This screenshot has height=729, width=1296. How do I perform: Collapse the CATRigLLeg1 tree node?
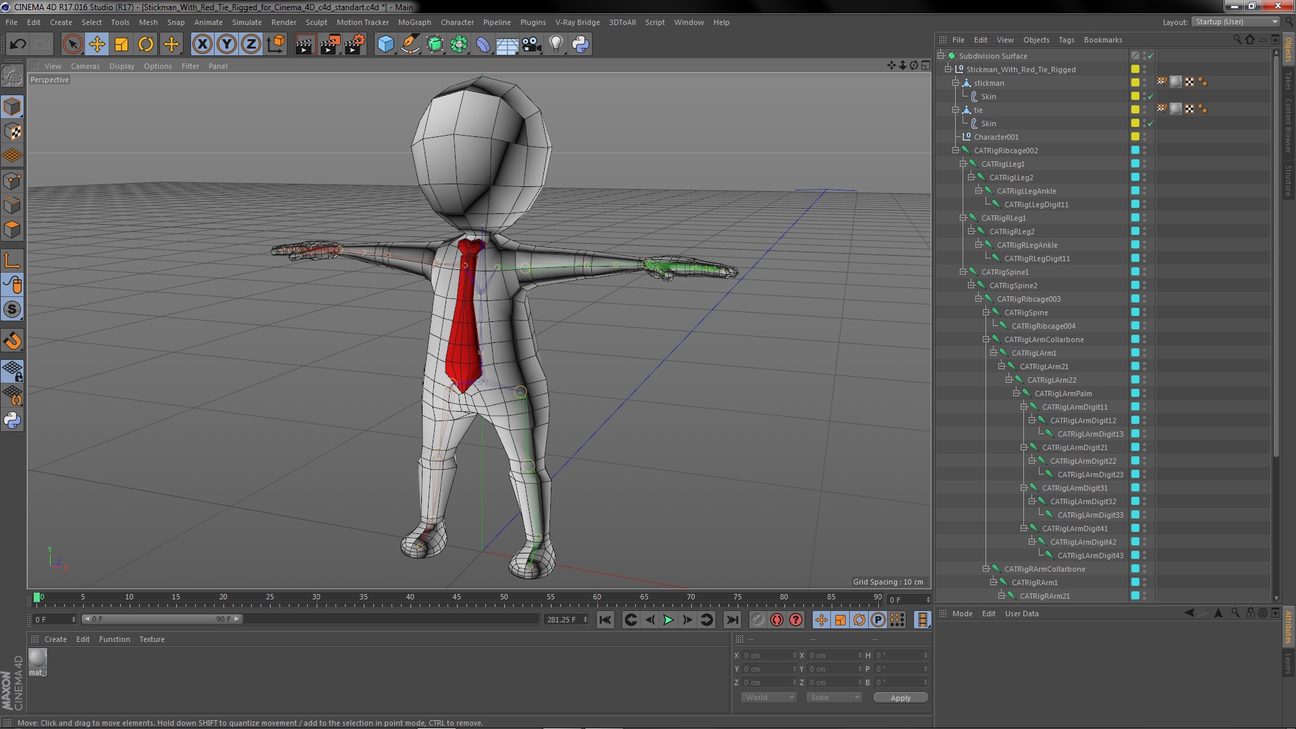click(963, 164)
